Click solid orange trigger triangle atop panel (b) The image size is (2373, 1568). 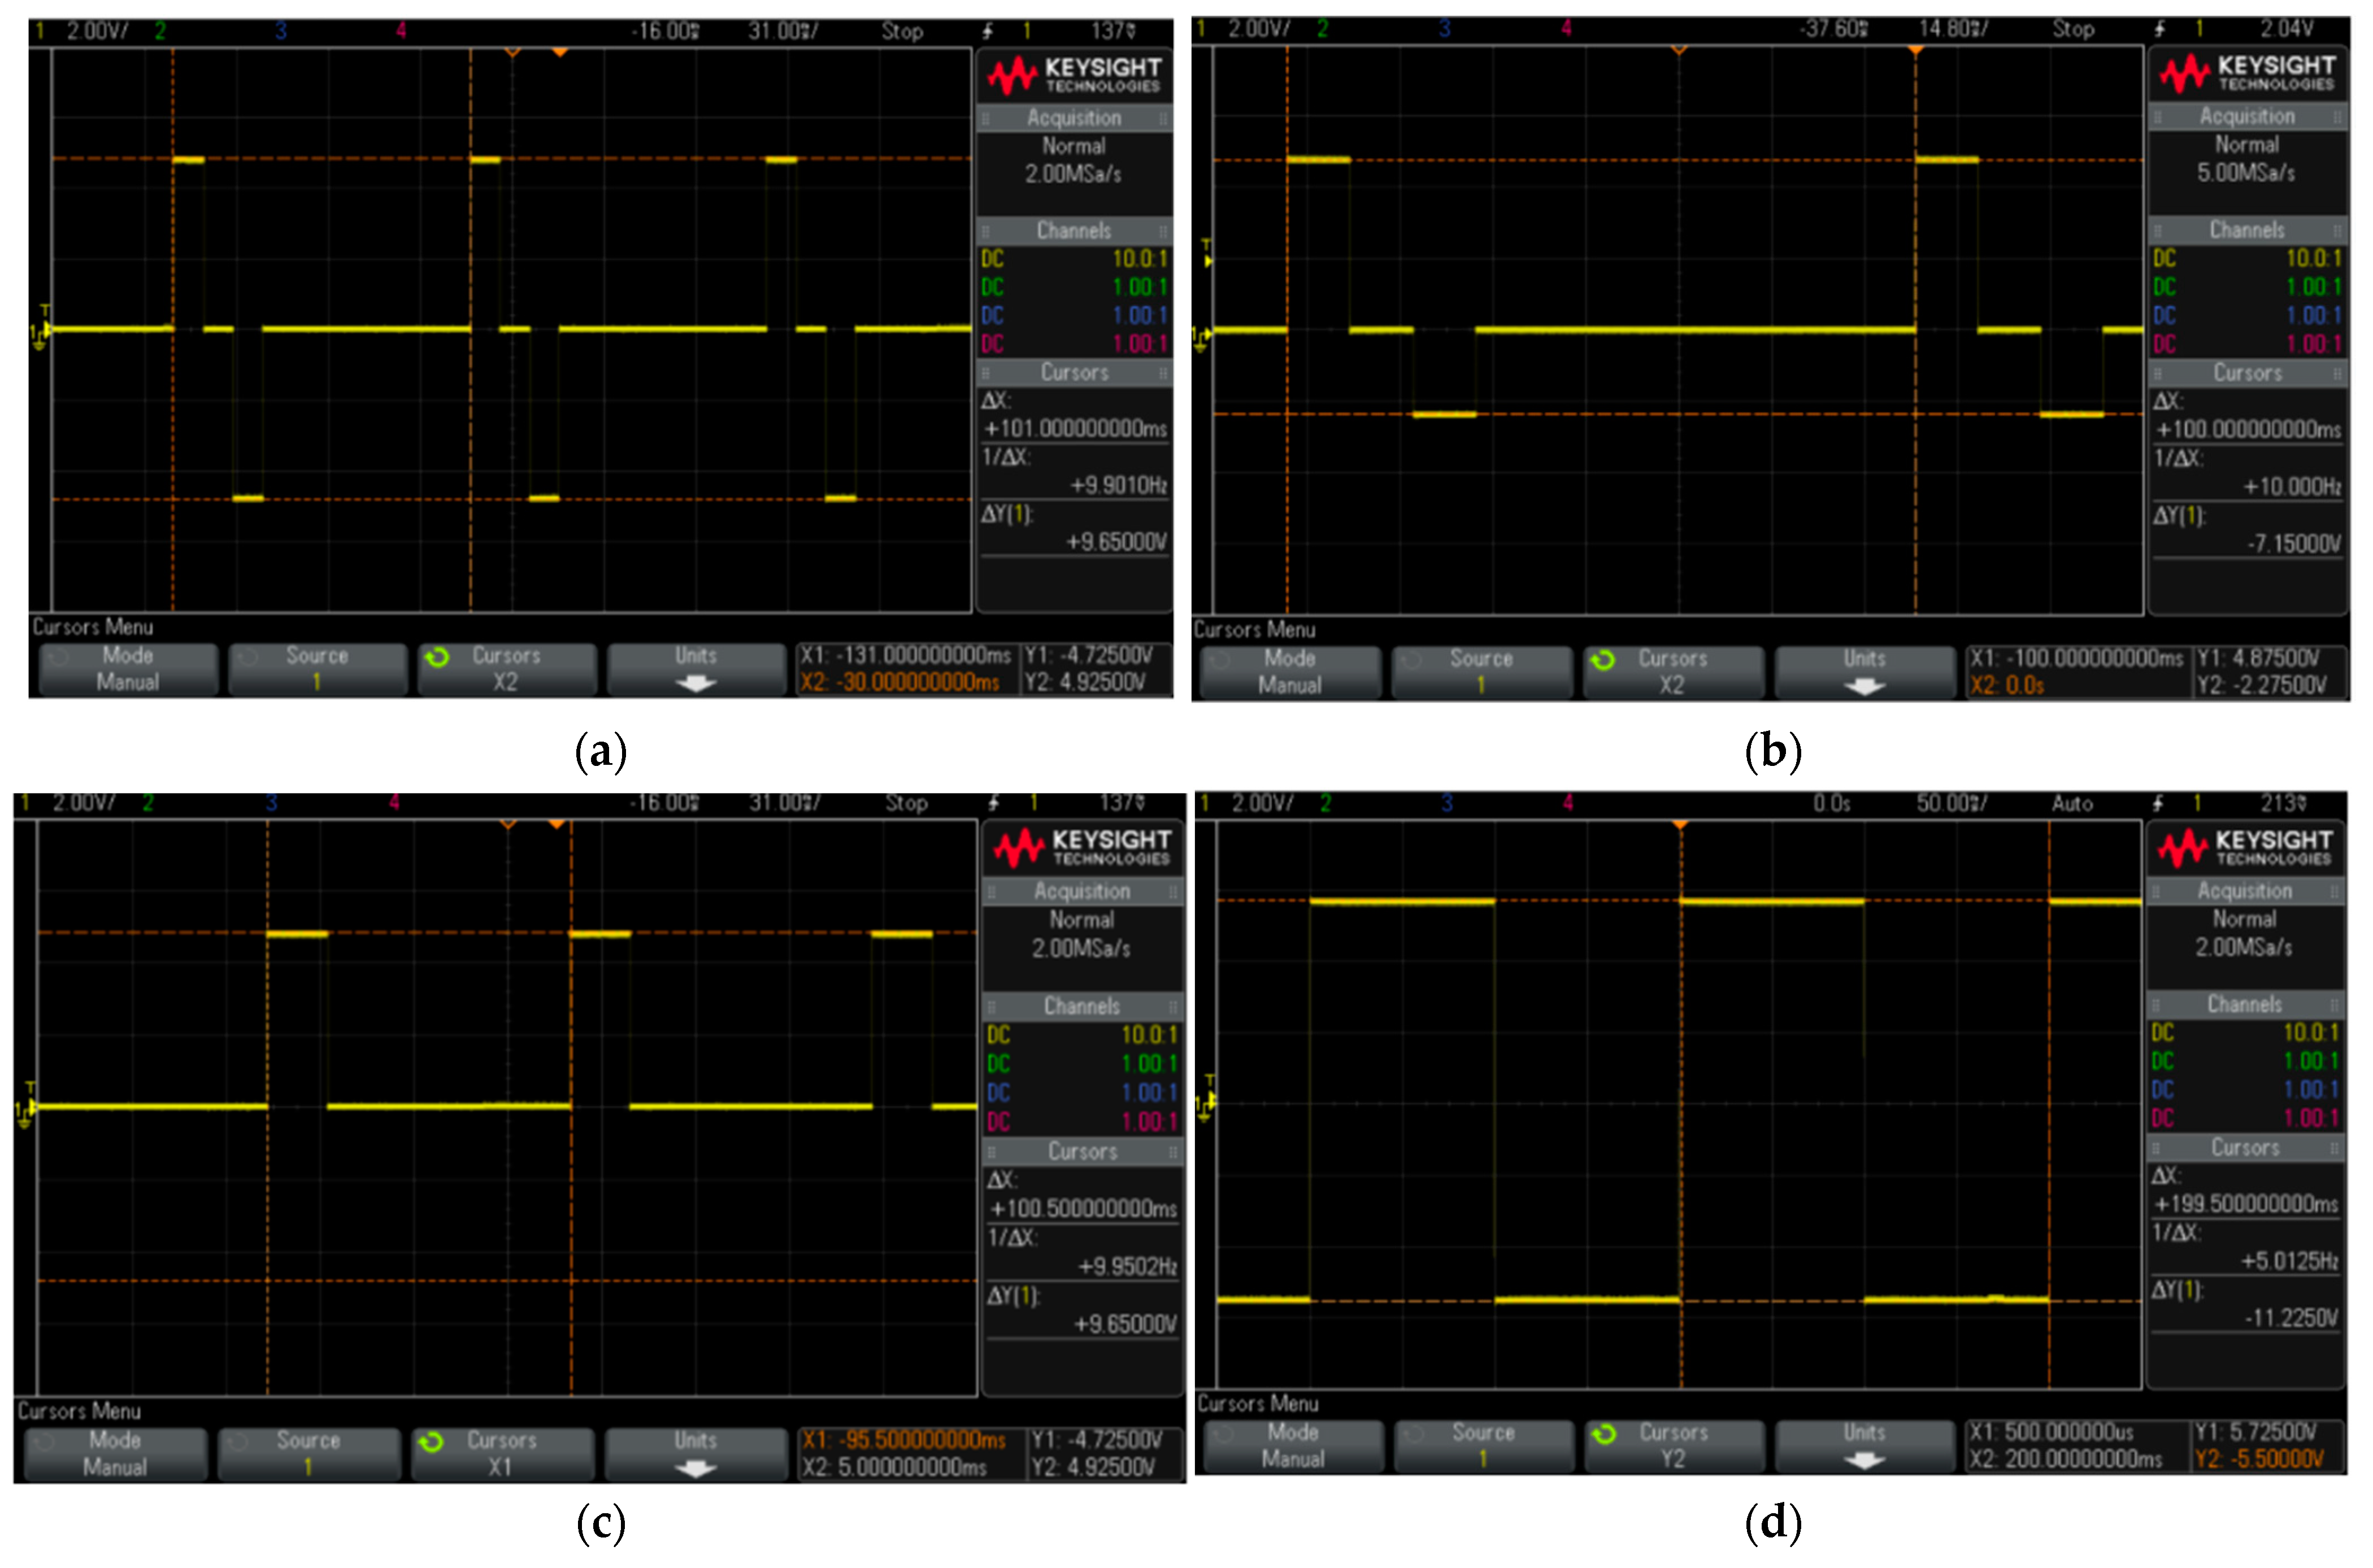point(1915,50)
